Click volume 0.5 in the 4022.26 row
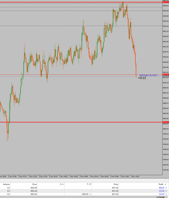Screen dimensions: 169x198 8,194
